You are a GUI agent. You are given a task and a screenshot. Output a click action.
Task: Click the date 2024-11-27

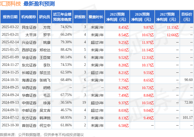coord(10,65)
